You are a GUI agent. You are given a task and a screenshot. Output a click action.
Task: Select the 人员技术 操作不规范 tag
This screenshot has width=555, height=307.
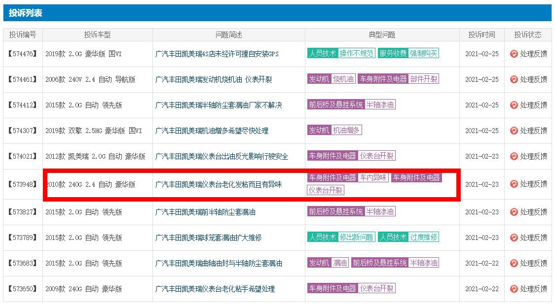[341, 53]
